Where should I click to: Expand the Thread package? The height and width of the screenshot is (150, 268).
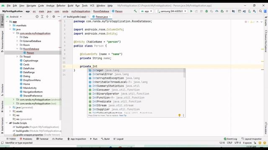pos(17,57)
